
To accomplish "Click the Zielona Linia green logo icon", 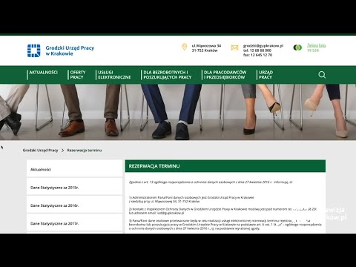I will point(297,47).
